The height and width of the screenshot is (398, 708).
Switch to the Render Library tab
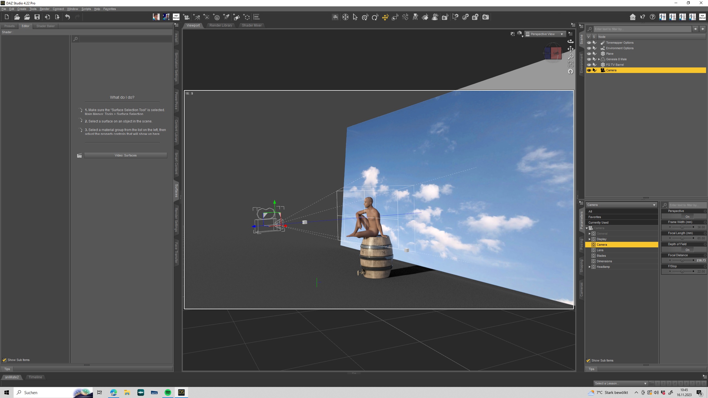(221, 25)
